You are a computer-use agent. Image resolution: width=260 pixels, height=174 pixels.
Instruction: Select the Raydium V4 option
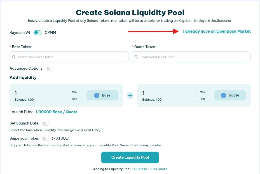pyautogui.click(x=20, y=32)
